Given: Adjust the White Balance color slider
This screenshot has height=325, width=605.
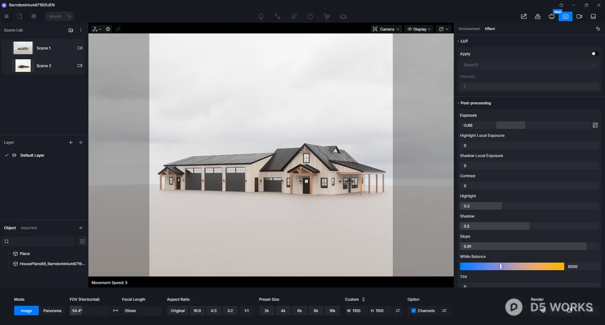Looking at the screenshot, I should click(x=512, y=266).
